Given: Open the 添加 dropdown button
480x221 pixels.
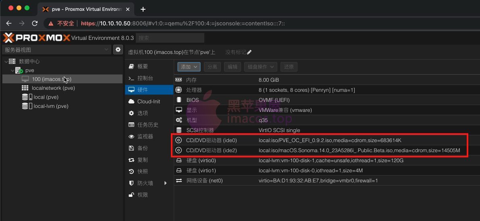Looking at the screenshot, I should [x=189, y=67].
